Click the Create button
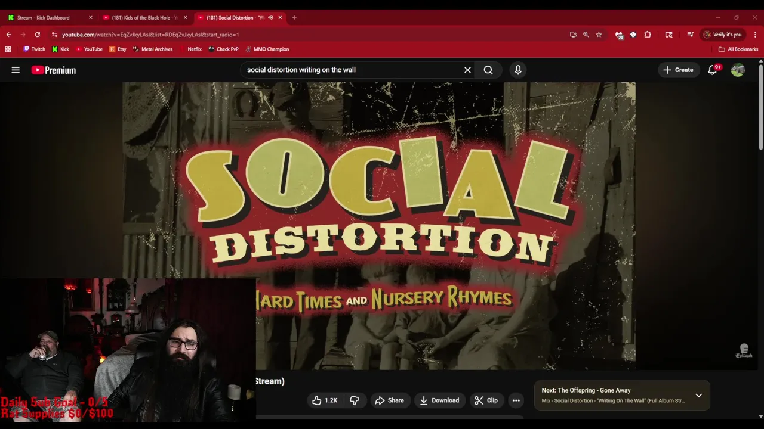The width and height of the screenshot is (764, 429). click(678, 70)
